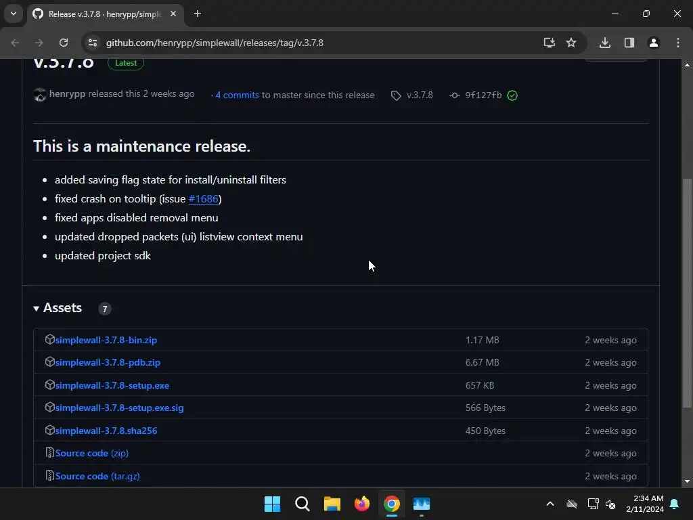Open commit 9f127fb link
This screenshot has width=693, height=520.
pyautogui.click(x=483, y=95)
